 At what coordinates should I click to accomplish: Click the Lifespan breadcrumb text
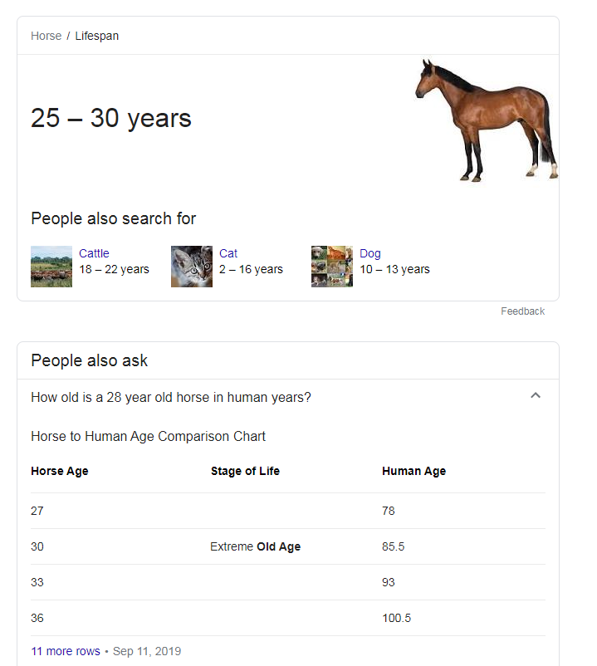click(x=97, y=36)
